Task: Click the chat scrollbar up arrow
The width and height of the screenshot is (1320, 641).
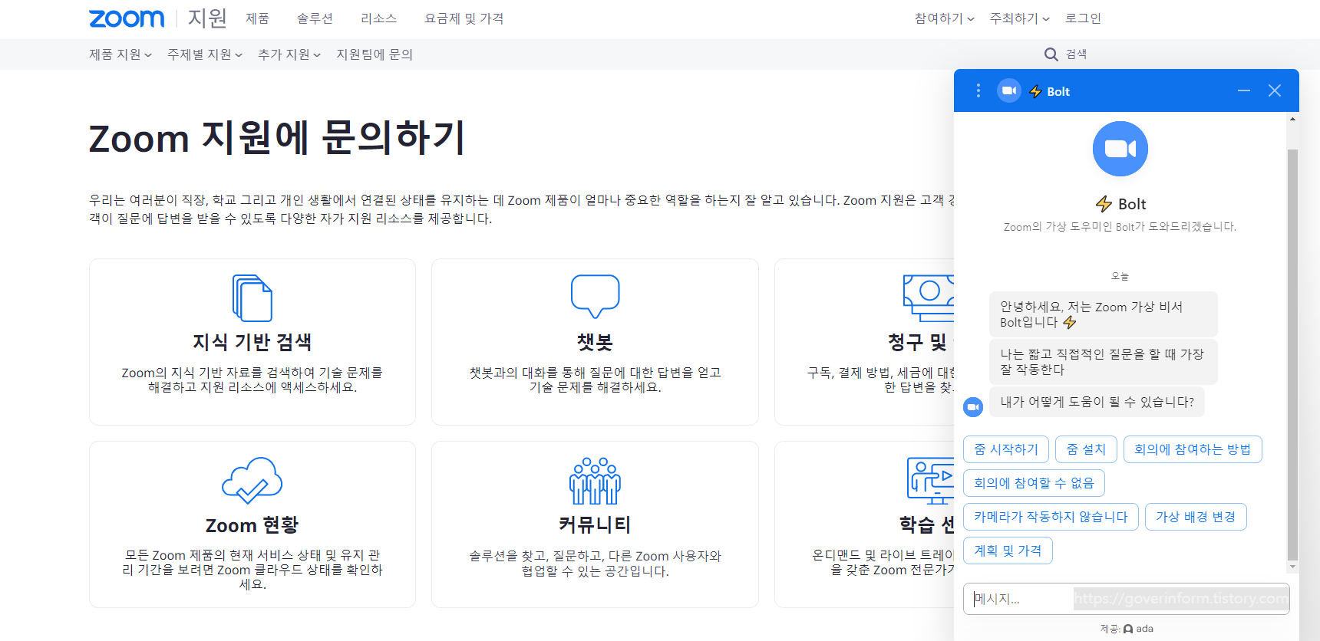Action: point(1292,119)
